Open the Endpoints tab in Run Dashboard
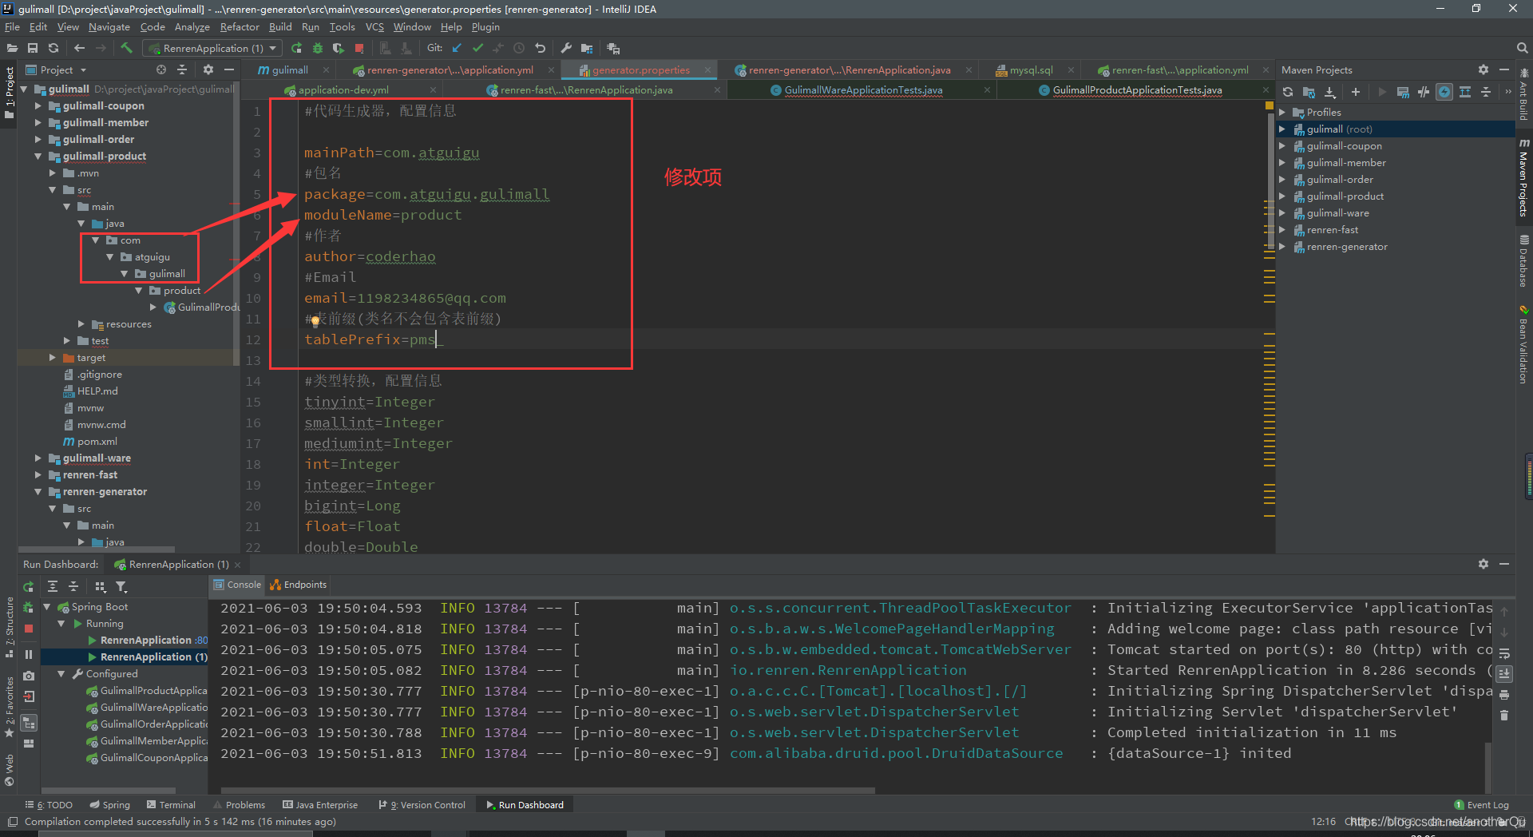1533x837 pixels. [x=298, y=585]
